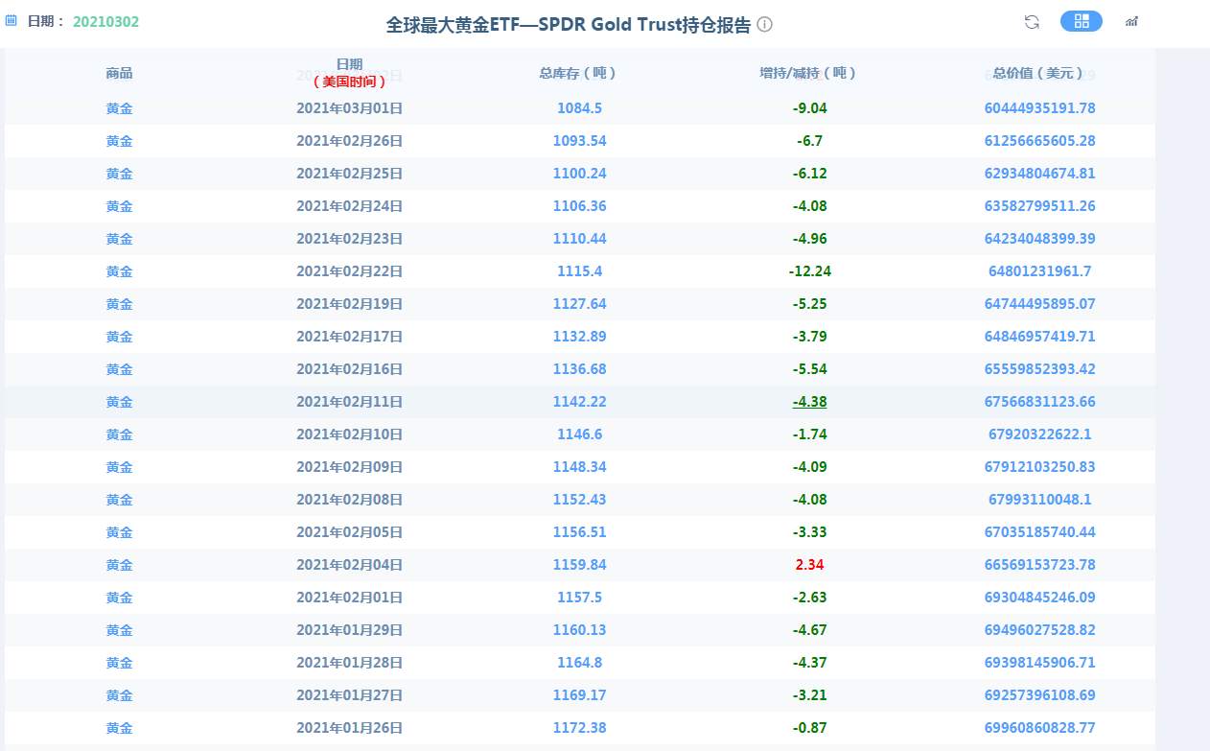Click total value 69960860828.77
This screenshot has height=751, width=1210.
click(x=1039, y=728)
